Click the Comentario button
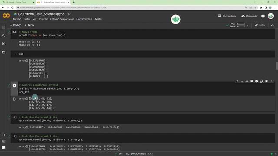The height and width of the screenshot is (156, 278). point(227,16)
